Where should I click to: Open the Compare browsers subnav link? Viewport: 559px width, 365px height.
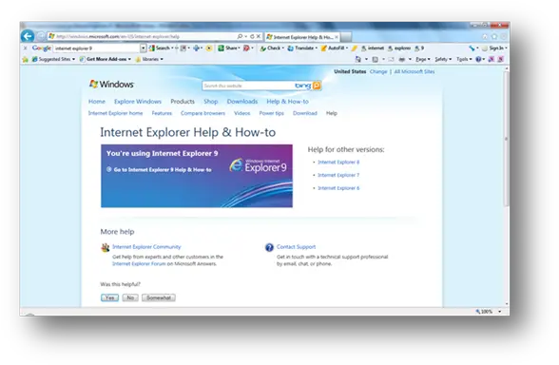pyautogui.click(x=202, y=113)
